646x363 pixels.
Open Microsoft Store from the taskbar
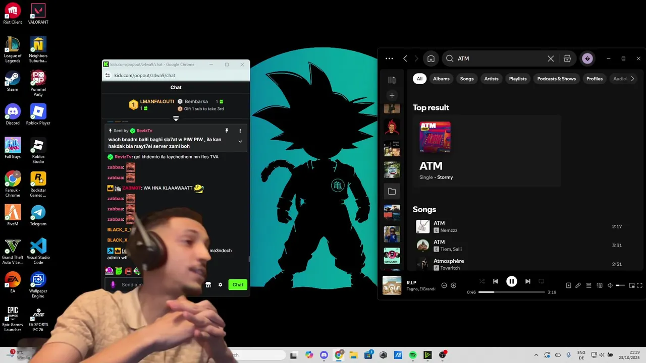coord(368,355)
